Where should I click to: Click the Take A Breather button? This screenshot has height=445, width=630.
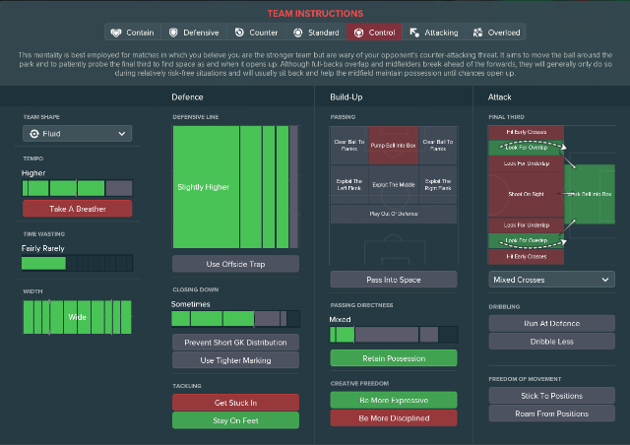pyautogui.click(x=77, y=209)
